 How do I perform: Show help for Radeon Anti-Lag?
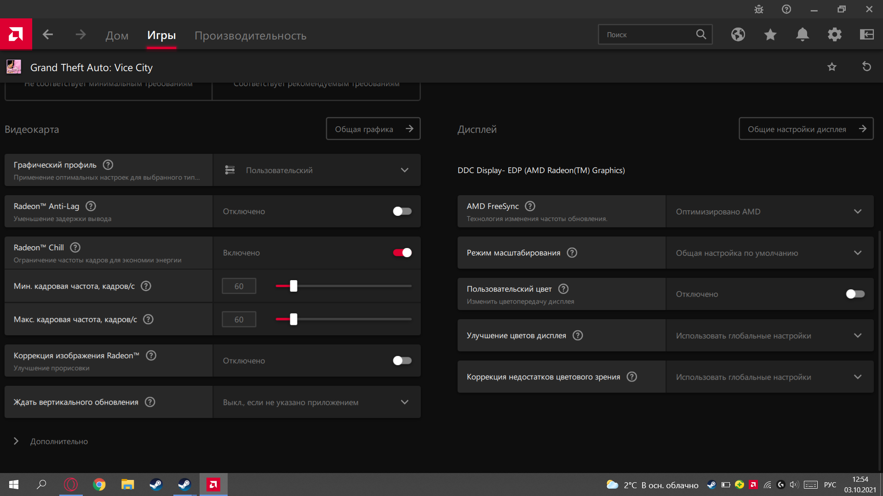pyautogui.click(x=91, y=206)
